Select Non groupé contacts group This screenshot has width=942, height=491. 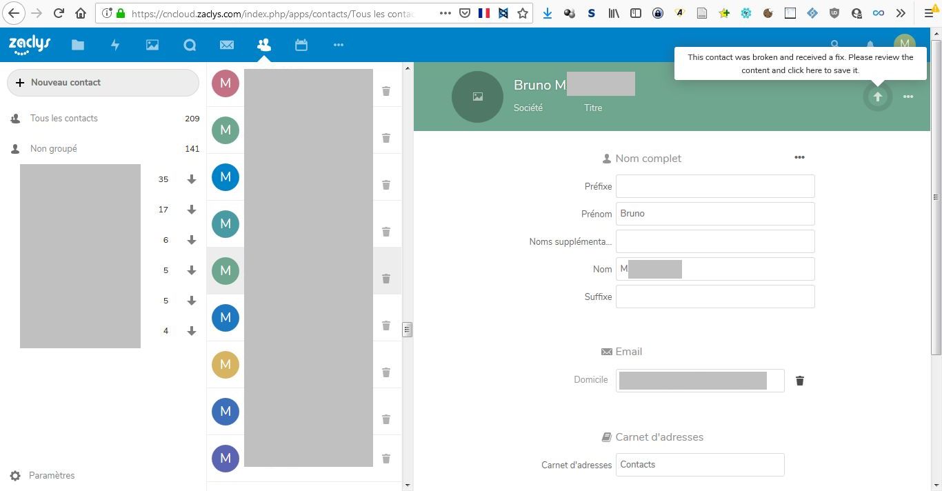pos(53,148)
